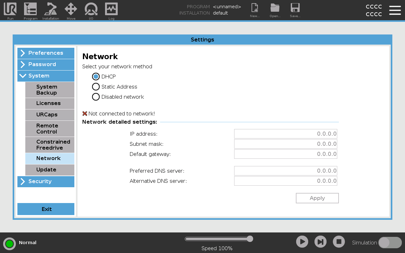
Task: Click the green Normal status indicator
Action: pyautogui.click(x=9, y=244)
